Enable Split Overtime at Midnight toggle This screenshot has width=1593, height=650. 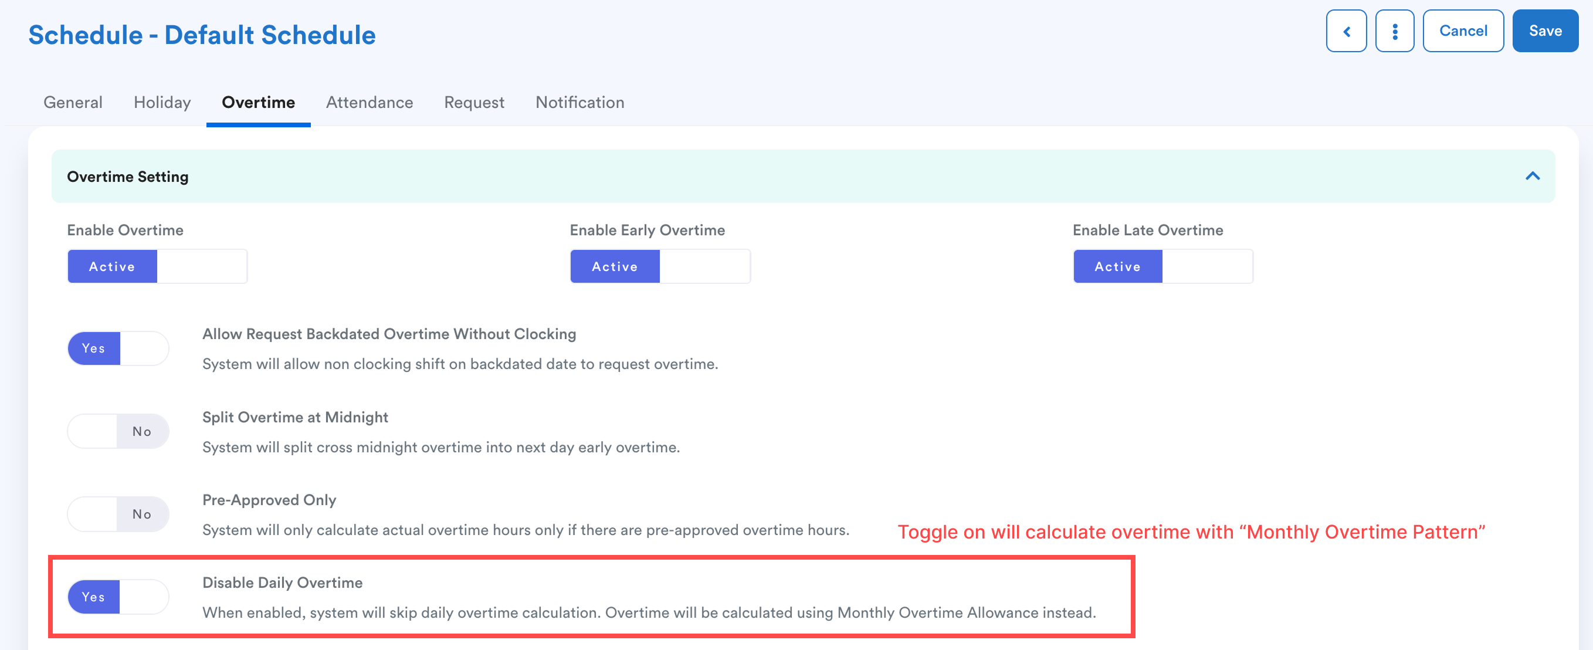tap(117, 431)
